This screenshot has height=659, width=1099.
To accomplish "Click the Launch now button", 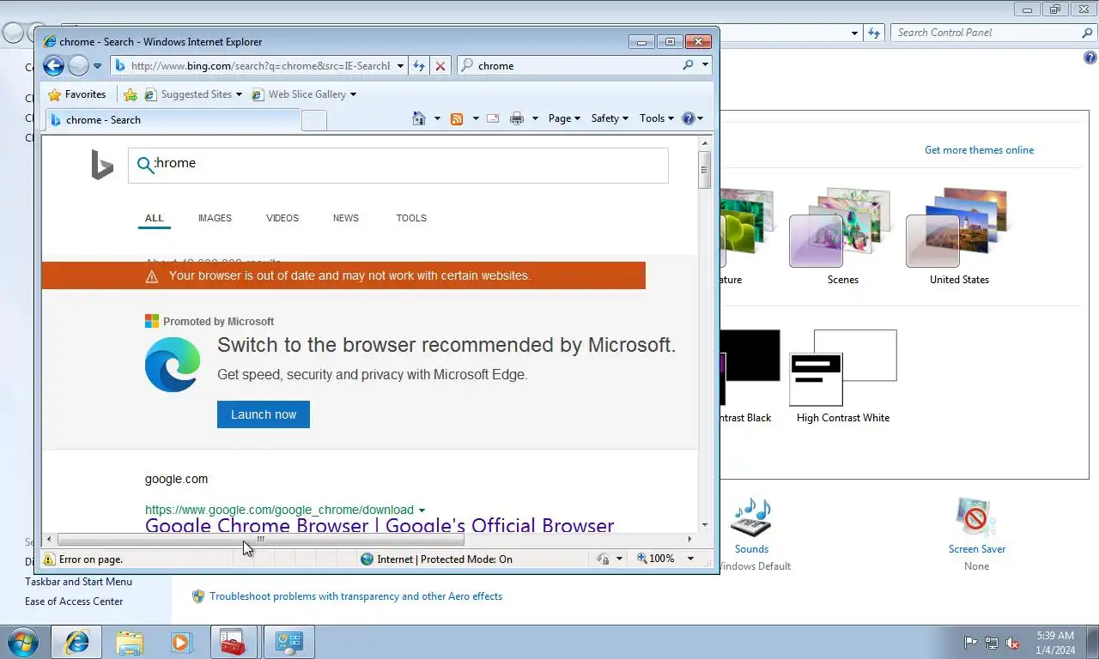I will [264, 414].
